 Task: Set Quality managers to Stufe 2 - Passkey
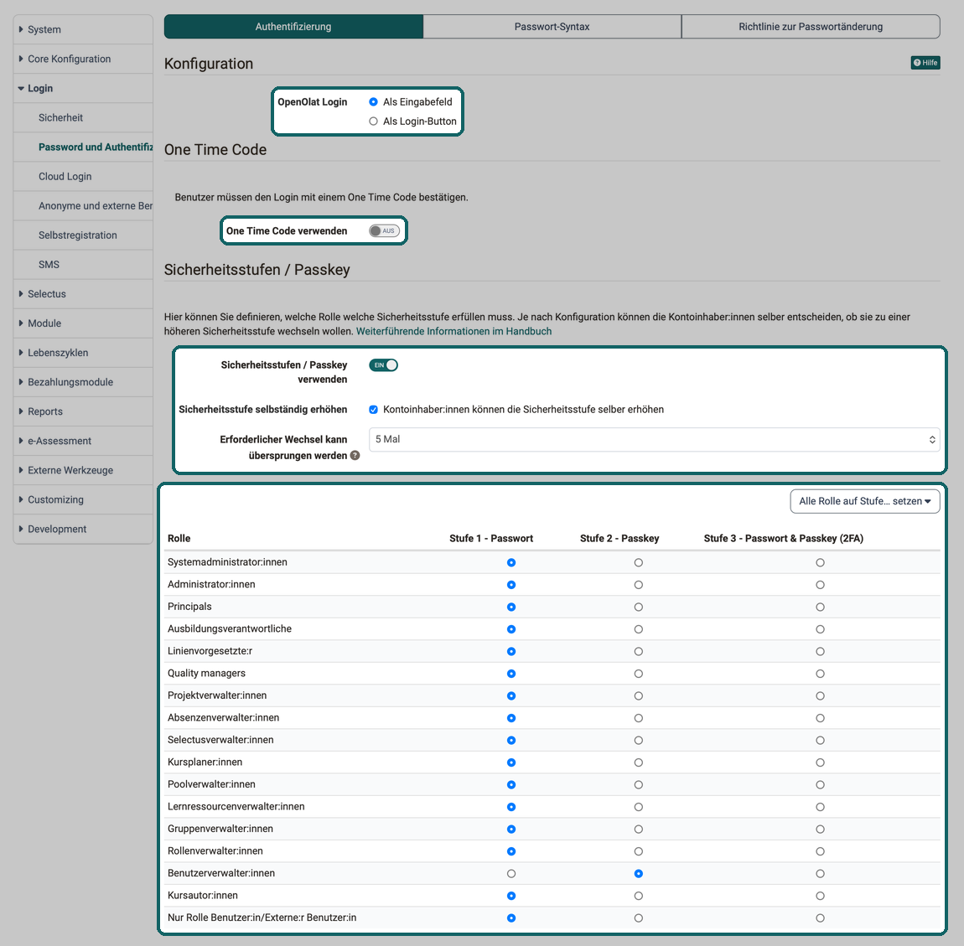pyautogui.click(x=639, y=675)
